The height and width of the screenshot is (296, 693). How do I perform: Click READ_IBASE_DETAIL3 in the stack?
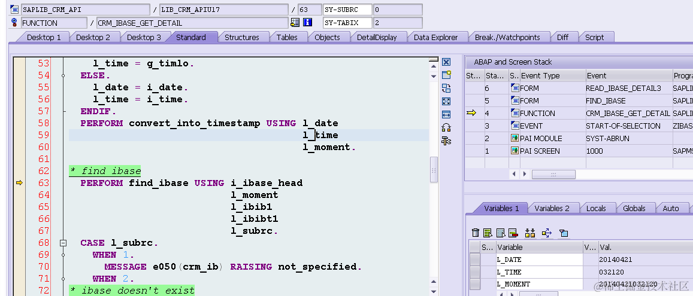click(x=623, y=89)
